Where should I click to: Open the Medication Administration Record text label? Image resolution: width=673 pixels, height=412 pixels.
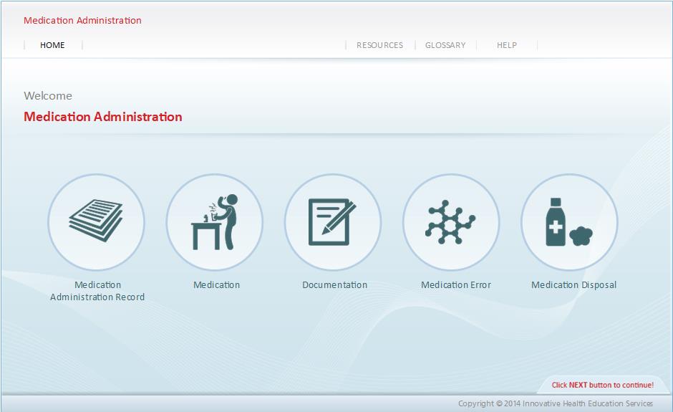click(x=97, y=291)
